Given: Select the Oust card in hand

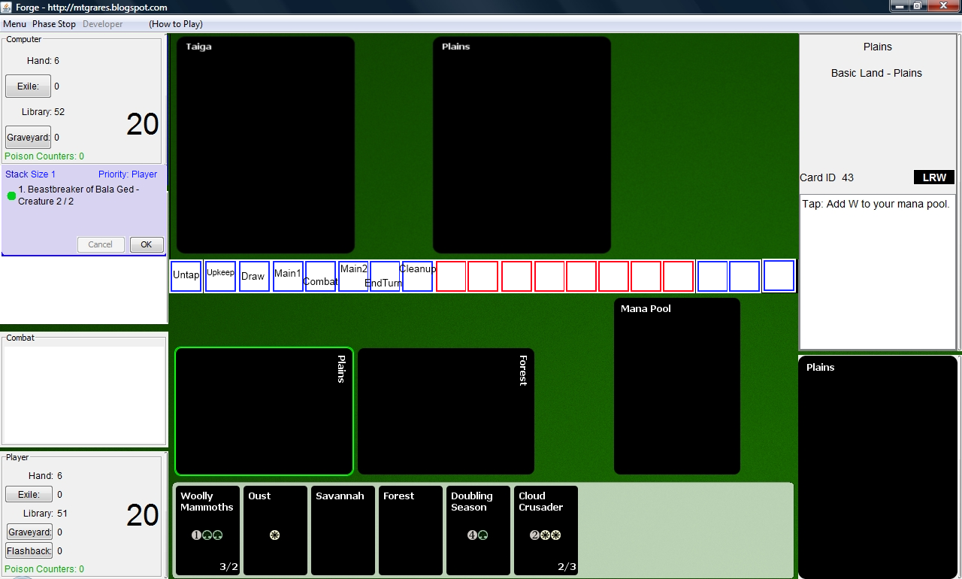Looking at the screenshot, I should point(275,530).
